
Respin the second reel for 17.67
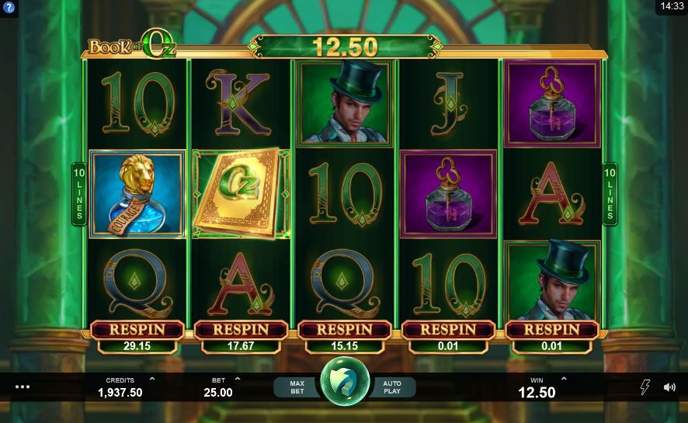point(241,337)
